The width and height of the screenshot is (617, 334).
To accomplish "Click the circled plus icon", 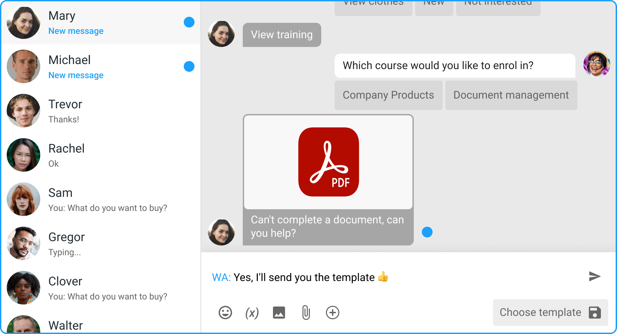I will (x=333, y=313).
